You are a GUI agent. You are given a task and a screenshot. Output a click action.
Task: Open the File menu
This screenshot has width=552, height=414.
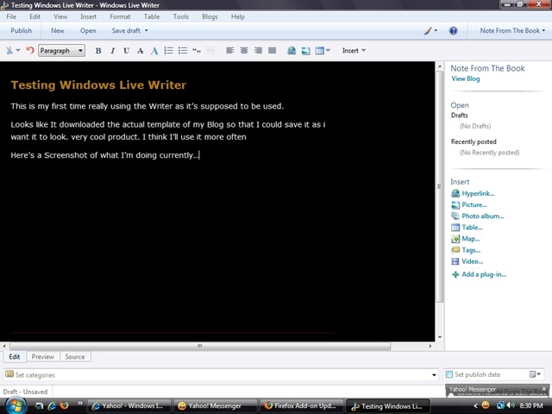click(11, 16)
